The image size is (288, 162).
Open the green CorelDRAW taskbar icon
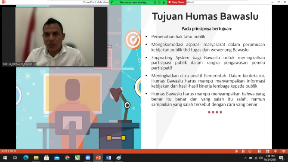tap(77, 158)
